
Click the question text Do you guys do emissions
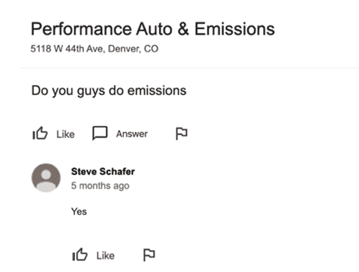(x=109, y=91)
